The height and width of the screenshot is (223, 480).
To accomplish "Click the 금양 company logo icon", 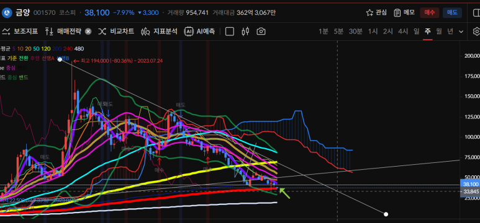I will click(7, 13).
